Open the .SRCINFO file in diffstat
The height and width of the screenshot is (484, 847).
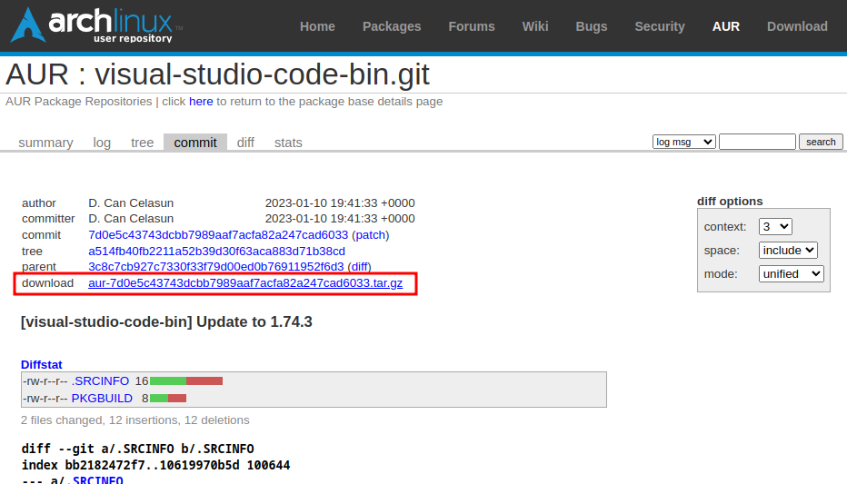[x=101, y=381]
